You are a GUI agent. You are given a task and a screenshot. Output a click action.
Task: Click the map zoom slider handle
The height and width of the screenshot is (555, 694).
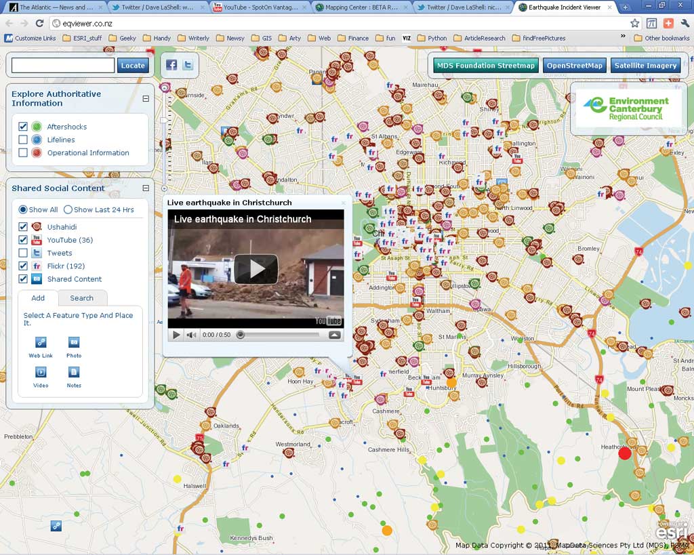tap(164, 121)
